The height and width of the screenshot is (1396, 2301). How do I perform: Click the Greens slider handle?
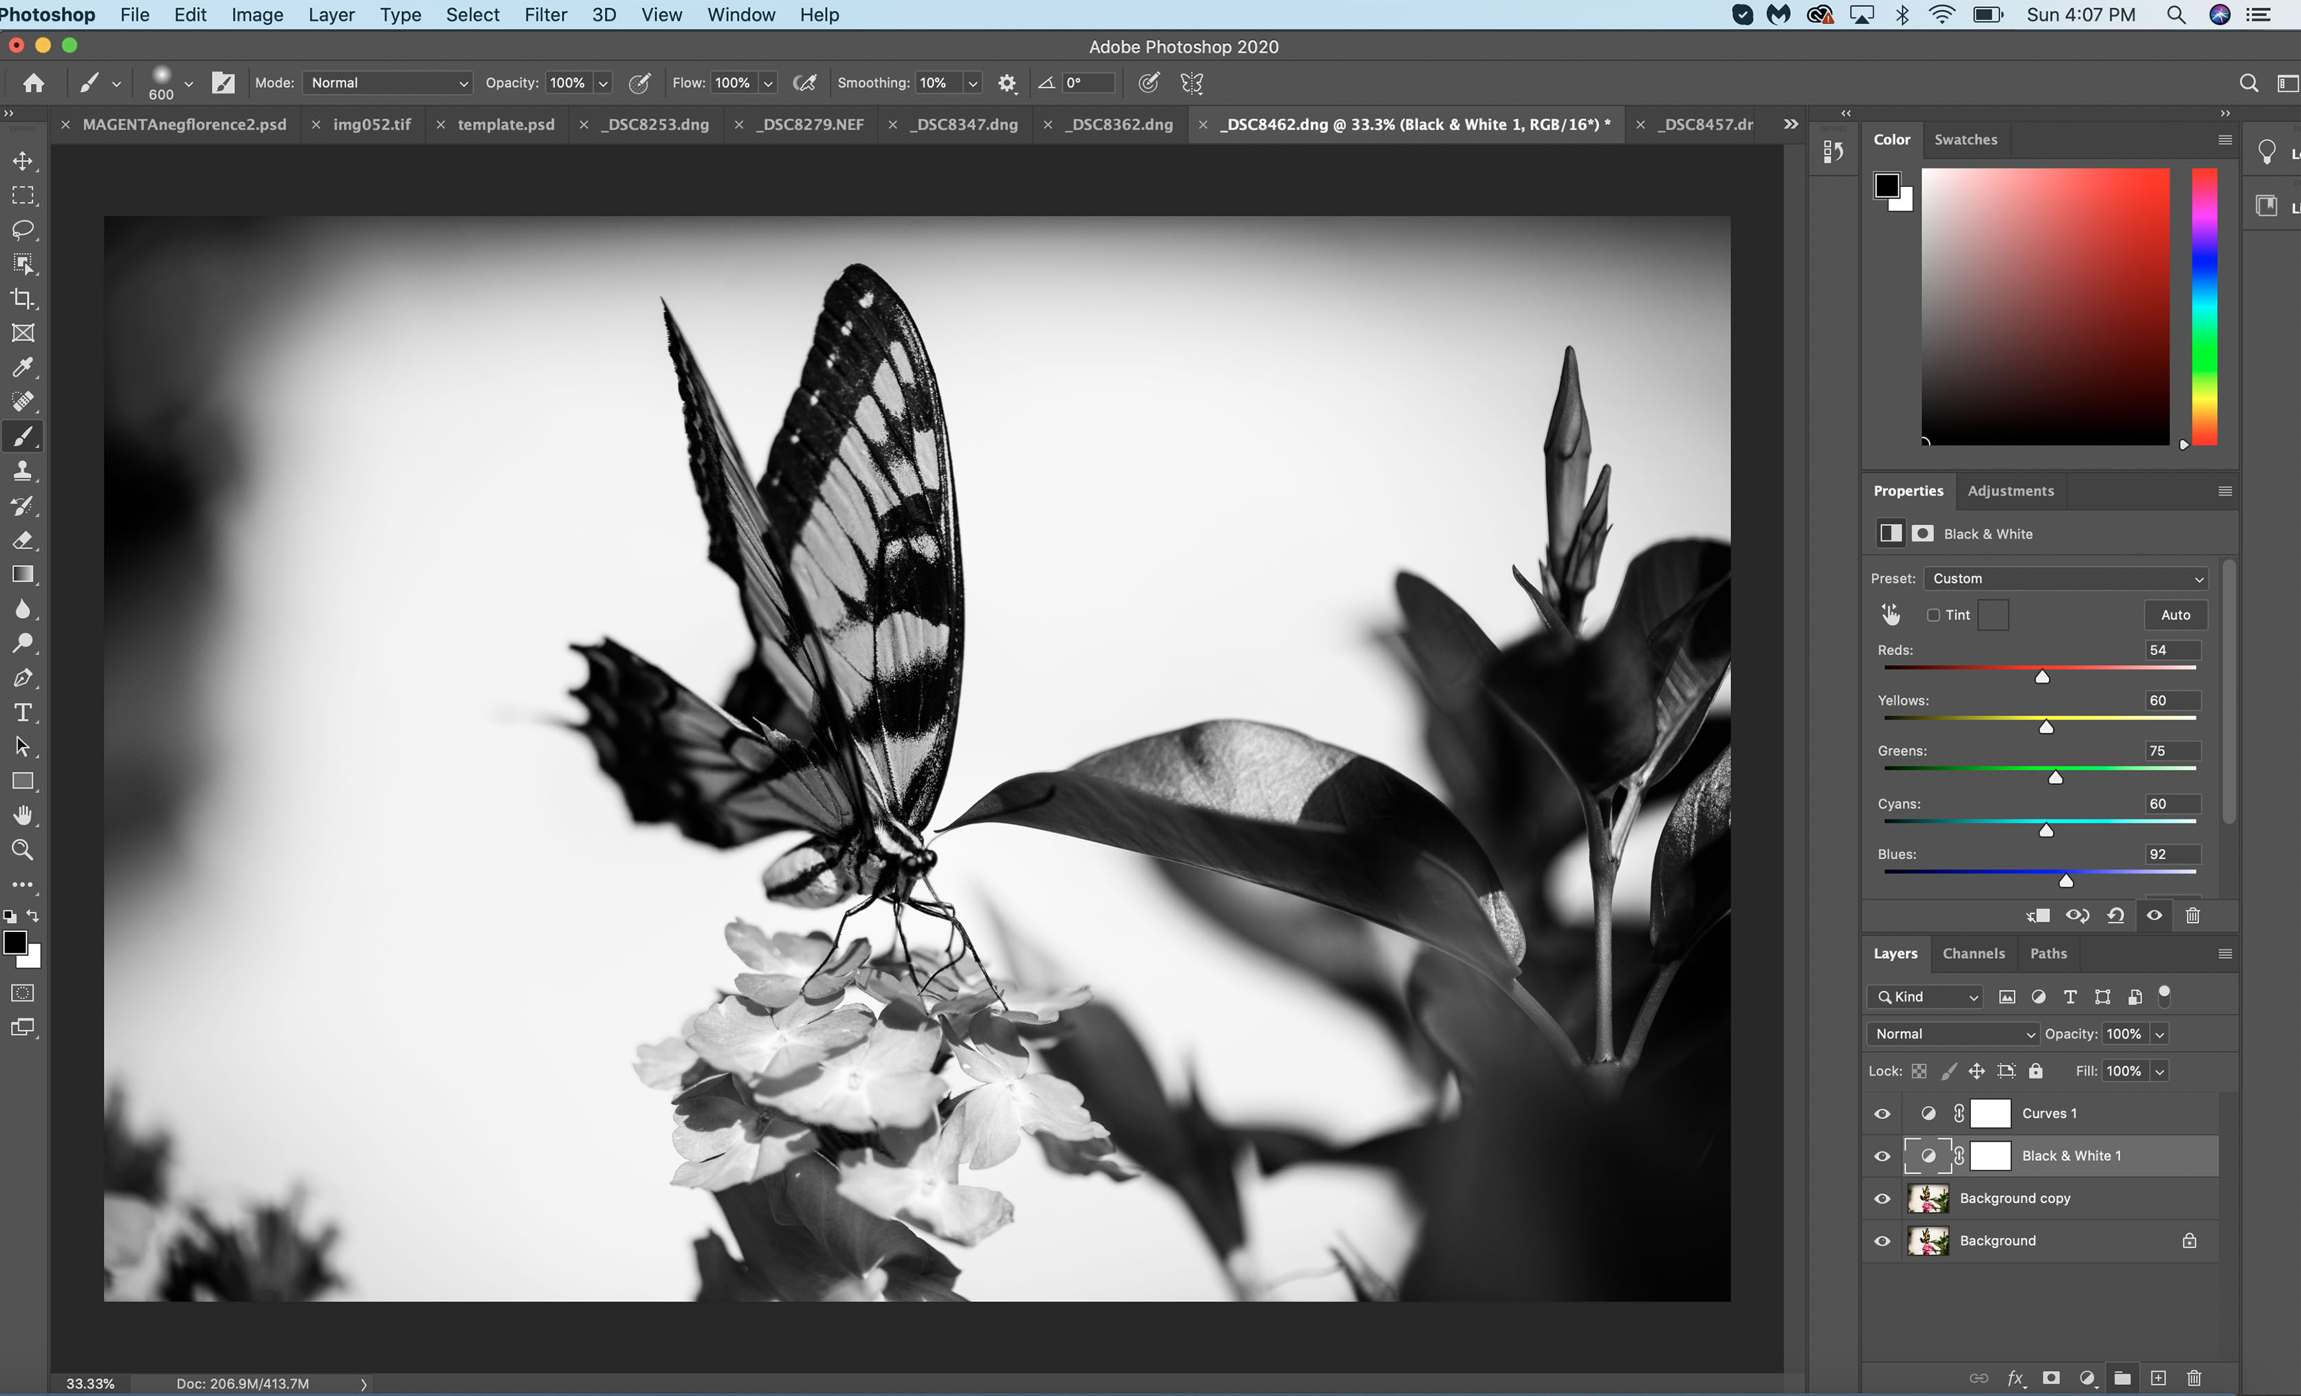click(x=2056, y=777)
